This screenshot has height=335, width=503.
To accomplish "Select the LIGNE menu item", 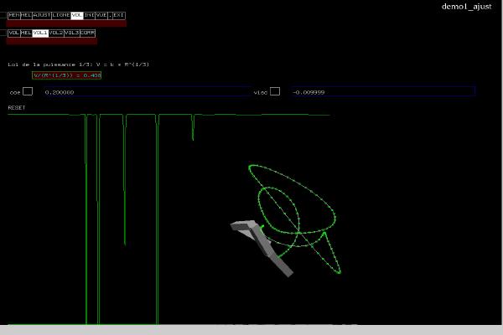I will (61, 15).
